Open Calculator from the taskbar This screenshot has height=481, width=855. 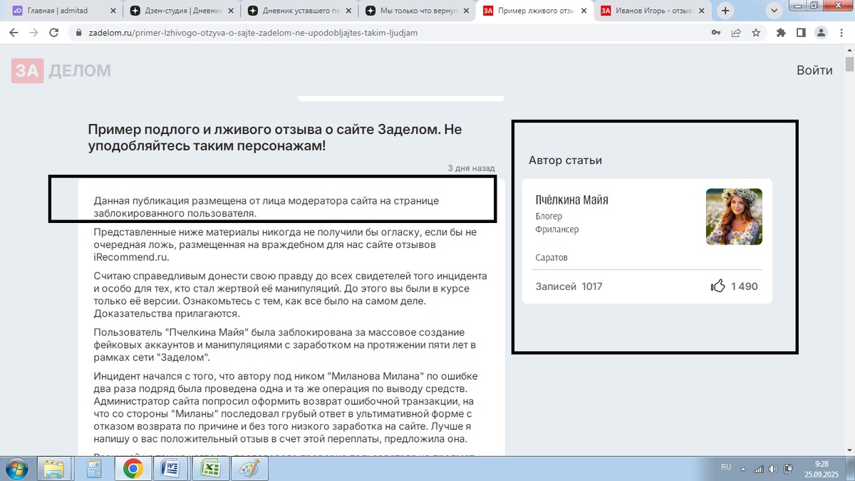tap(93, 469)
